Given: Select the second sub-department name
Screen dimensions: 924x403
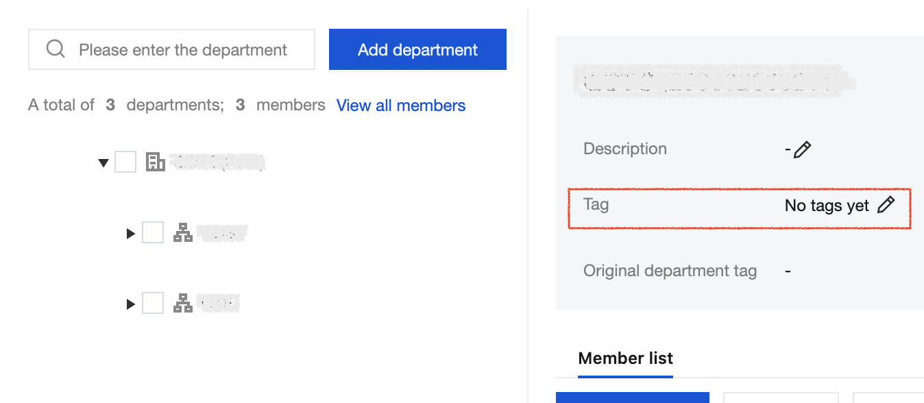Looking at the screenshot, I should pyautogui.click(x=219, y=303).
